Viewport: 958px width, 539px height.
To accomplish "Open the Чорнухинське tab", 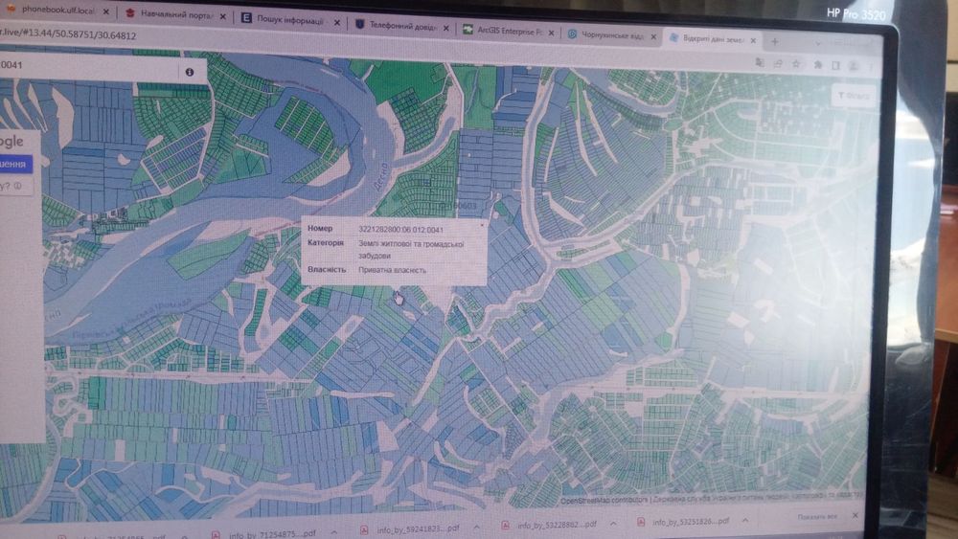I will pyautogui.click(x=611, y=35).
